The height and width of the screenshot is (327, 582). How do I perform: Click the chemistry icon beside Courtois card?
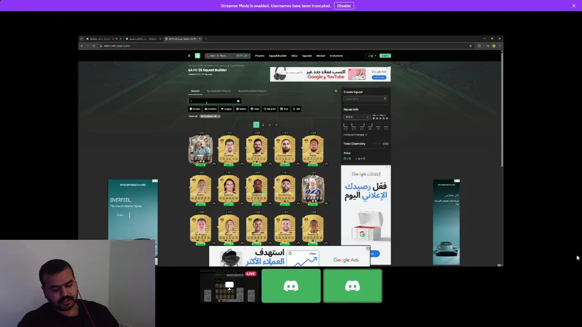242,163
